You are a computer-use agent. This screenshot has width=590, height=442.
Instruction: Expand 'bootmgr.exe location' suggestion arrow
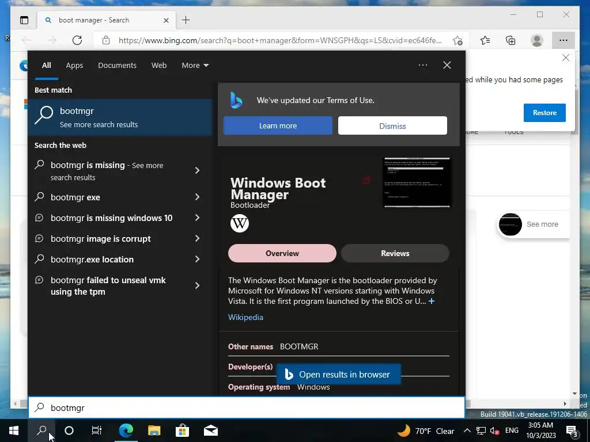[197, 259]
